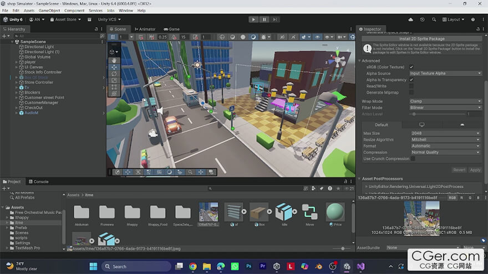Open the help icon beside Layout
Image resolution: width=488 pixels, height=274 pixels.
(x=472, y=19)
